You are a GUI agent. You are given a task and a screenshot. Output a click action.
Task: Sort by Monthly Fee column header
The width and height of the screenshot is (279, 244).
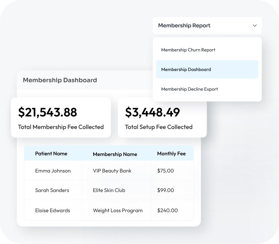171,153
